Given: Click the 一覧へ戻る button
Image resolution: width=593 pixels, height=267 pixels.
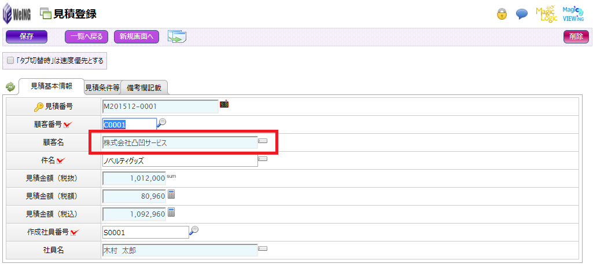Looking at the screenshot, I should point(87,36).
